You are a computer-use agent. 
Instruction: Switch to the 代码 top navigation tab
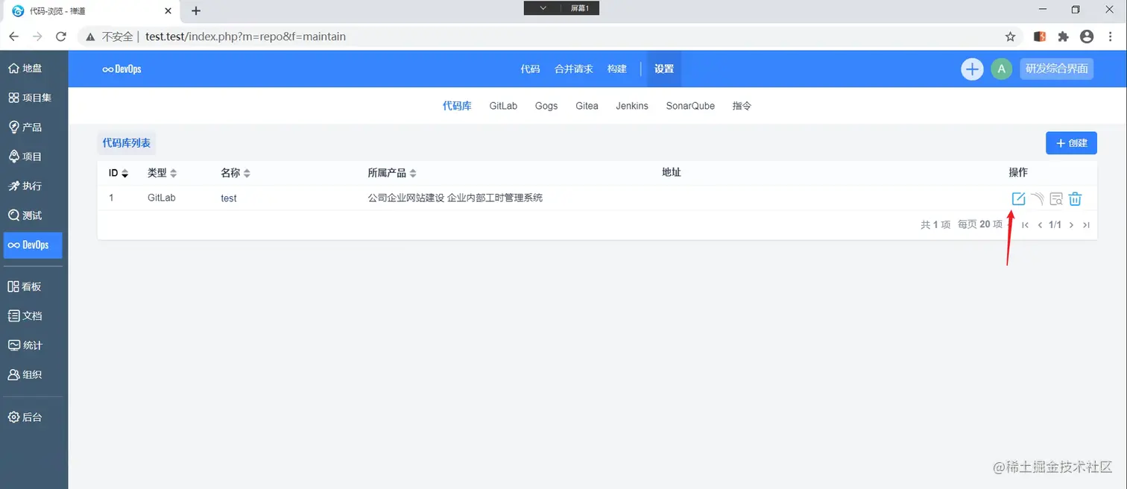tap(530, 69)
